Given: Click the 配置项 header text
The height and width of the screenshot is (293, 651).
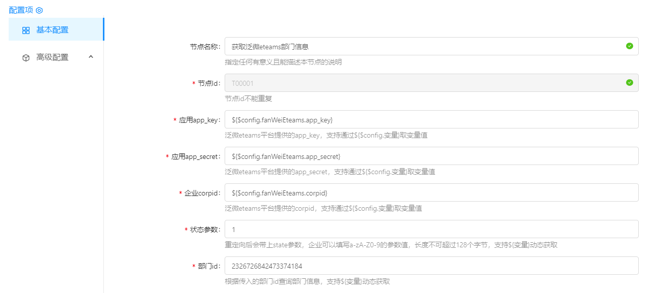Looking at the screenshot, I should coord(21,10).
